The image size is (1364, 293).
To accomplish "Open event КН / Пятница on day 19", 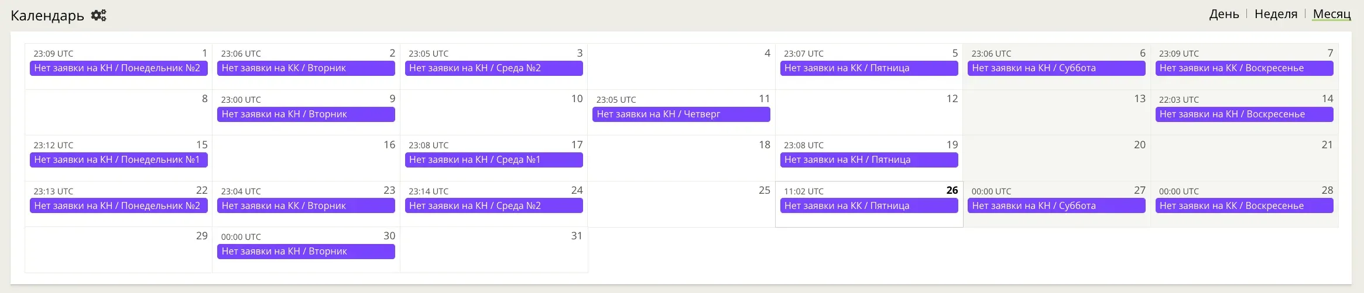I will click(869, 160).
